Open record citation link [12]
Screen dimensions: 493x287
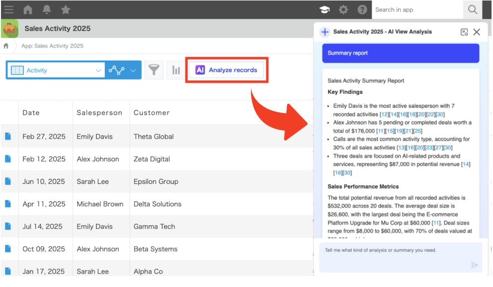(x=384, y=114)
